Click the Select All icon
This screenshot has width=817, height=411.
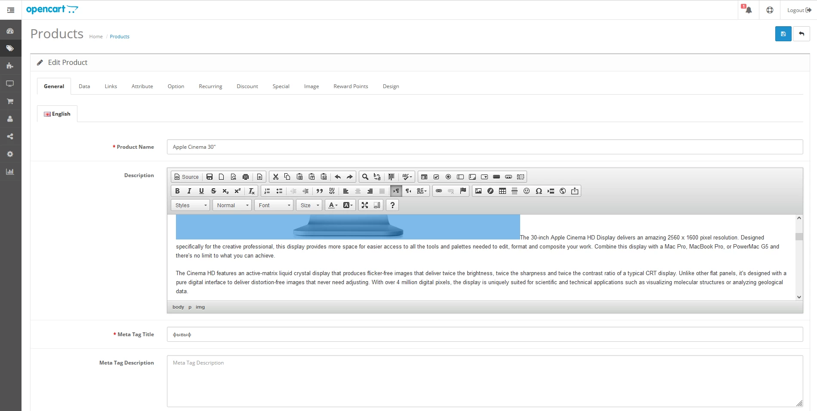tap(392, 177)
